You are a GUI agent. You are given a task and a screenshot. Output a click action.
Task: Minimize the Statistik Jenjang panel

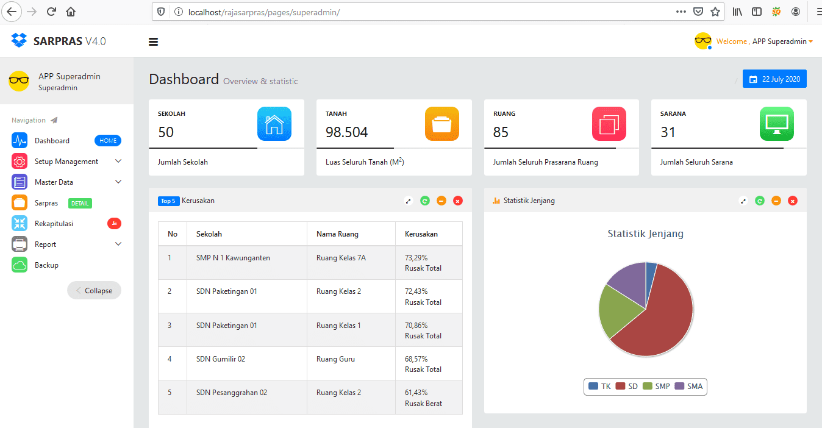776,201
